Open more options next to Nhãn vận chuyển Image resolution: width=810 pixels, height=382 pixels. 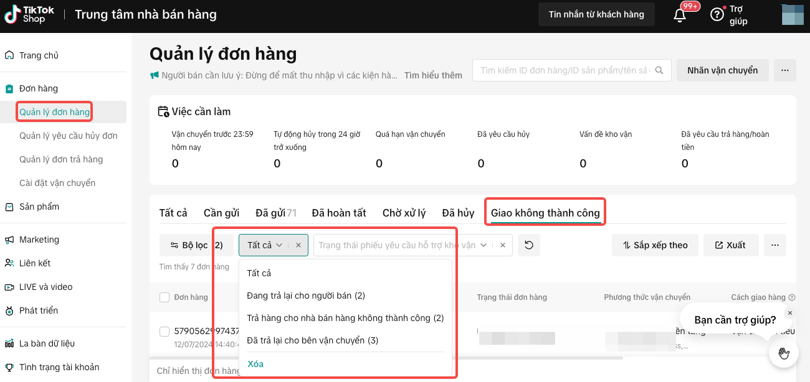[x=785, y=70]
